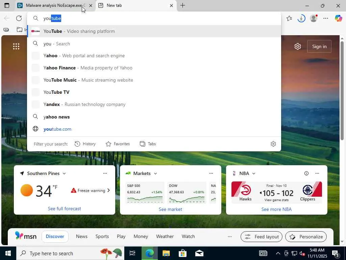The image size is (346, 260).
Task: Choose the YouTube - Video sharing platform suggestion
Action: click(x=154, y=31)
